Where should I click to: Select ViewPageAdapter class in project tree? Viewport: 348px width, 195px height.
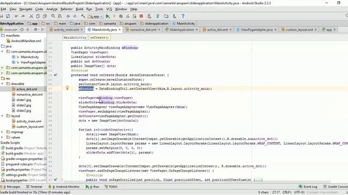click(29, 62)
